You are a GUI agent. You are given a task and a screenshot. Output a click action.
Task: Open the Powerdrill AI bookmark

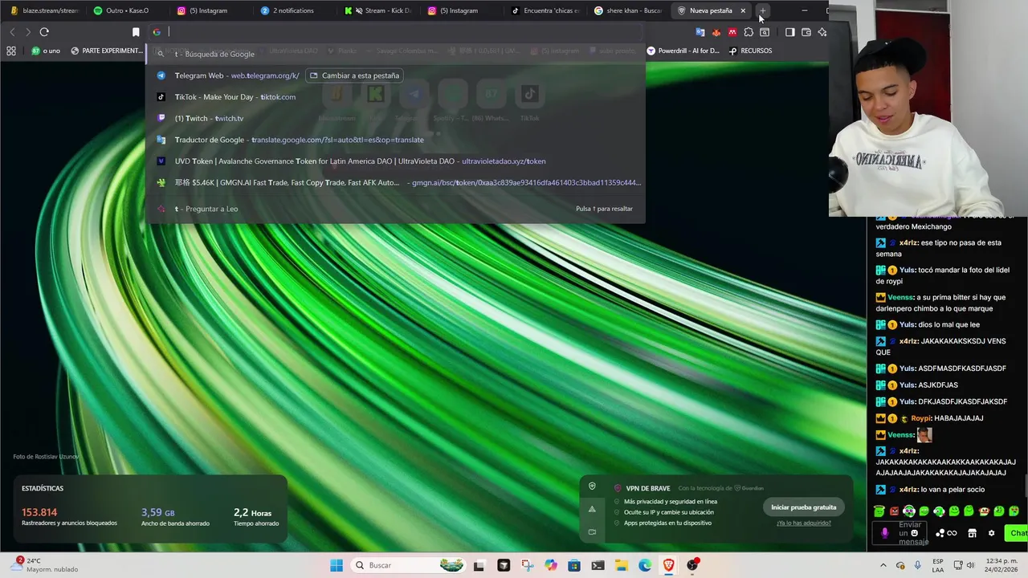click(683, 51)
